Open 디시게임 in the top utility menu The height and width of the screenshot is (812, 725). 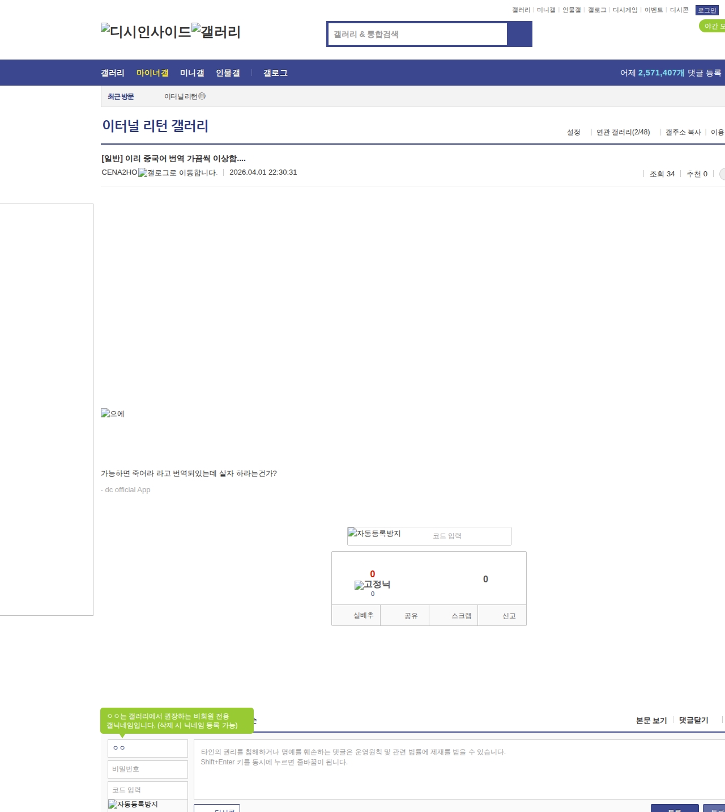coord(625,10)
